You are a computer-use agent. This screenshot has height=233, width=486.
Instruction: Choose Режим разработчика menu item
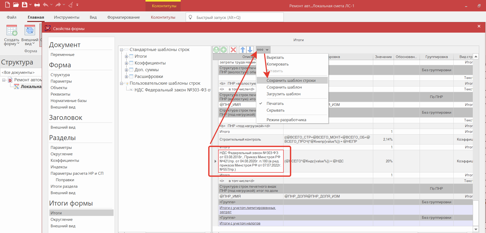pyautogui.click(x=292, y=120)
